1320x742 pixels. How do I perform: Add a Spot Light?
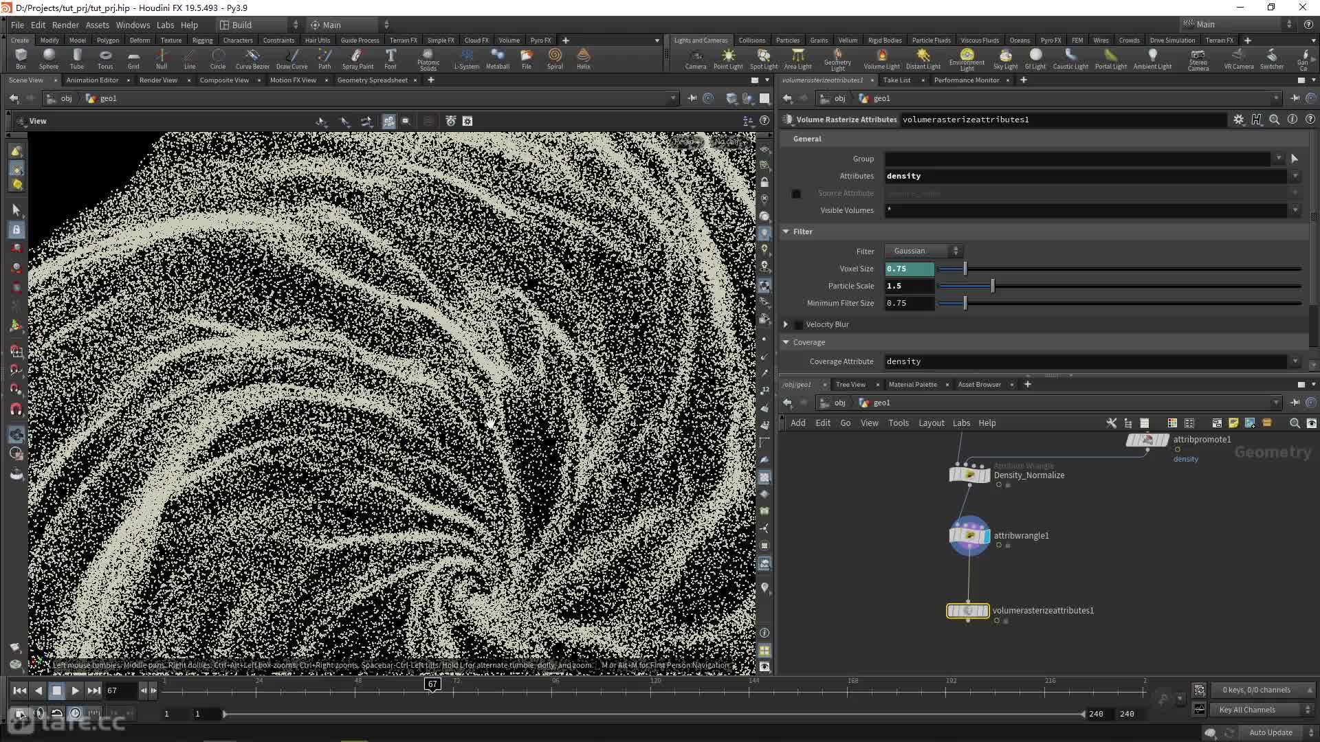tap(764, 59)
